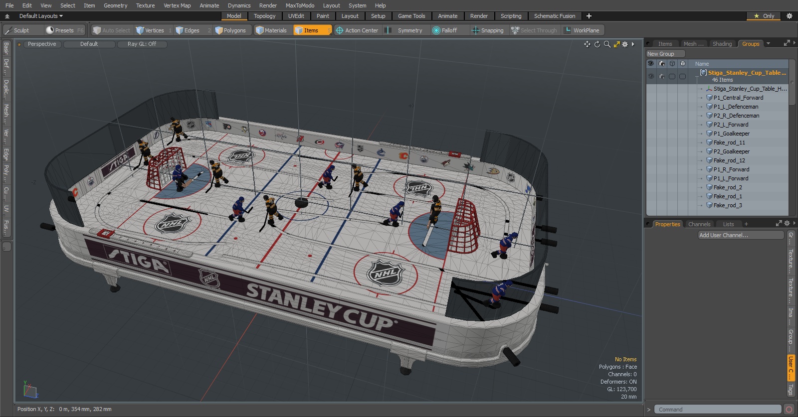Click the Command input field
798x417 pixels.
tap(717, 410)
